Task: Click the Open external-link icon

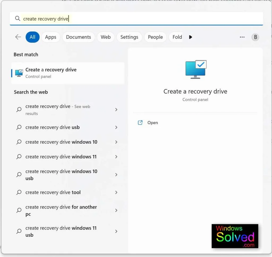Action: (140, 123)
